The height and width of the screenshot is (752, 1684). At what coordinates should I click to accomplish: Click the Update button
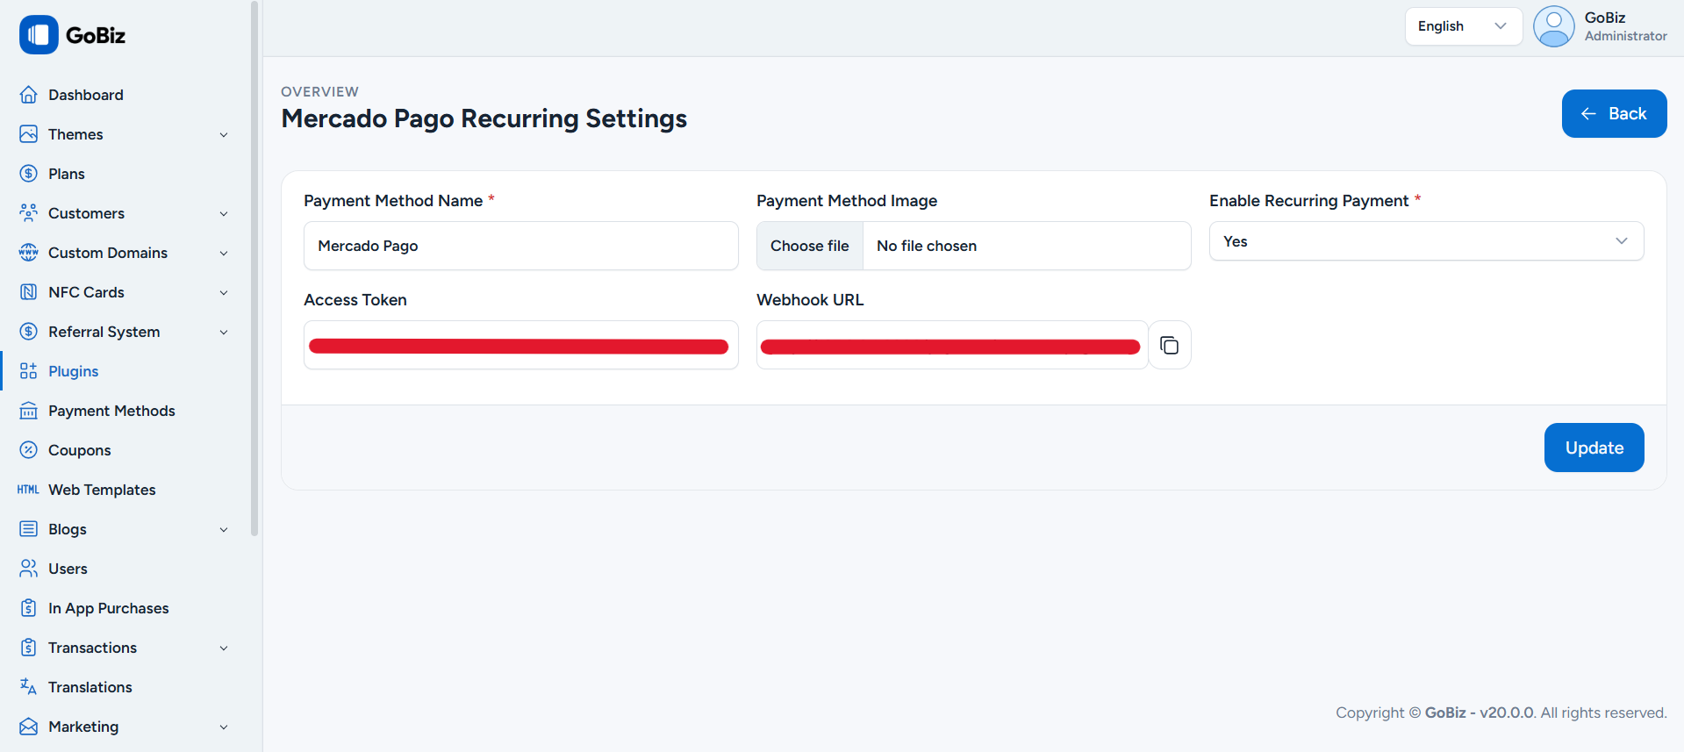coord(1594,448)
